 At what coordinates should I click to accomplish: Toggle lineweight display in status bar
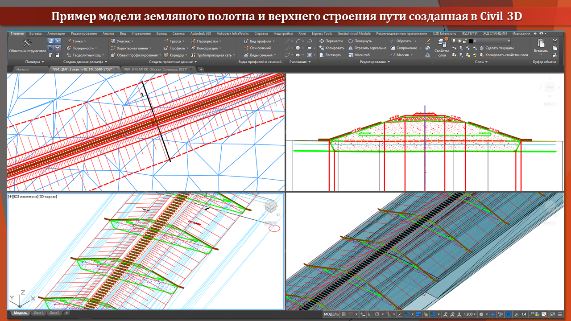pyautogui.click(x=418, y=314)
